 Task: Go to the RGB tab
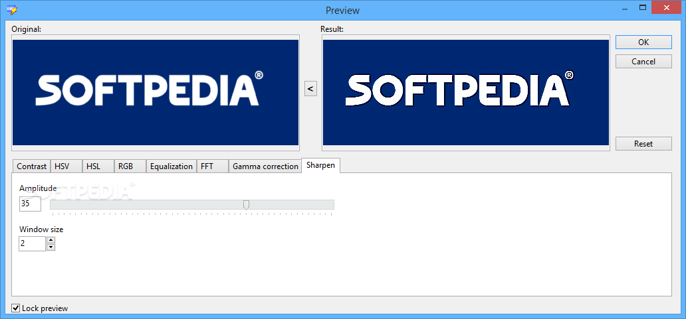(130, 166)
